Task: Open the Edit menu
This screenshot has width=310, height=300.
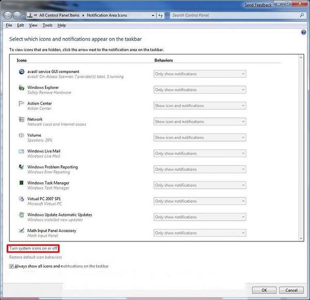Action: [x=20, y=25]
